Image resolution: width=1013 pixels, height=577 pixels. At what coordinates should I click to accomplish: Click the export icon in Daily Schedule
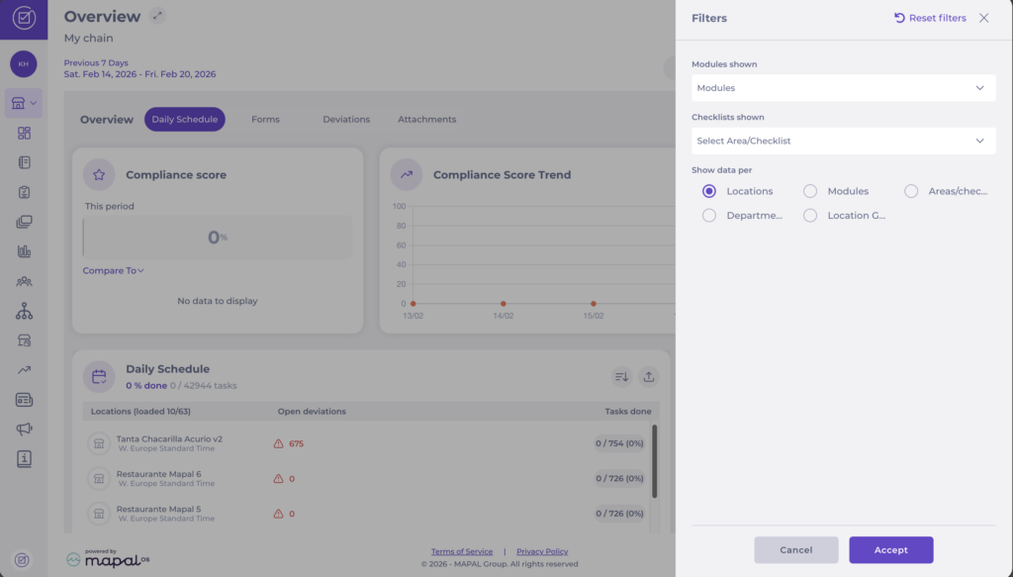(649, 376)
